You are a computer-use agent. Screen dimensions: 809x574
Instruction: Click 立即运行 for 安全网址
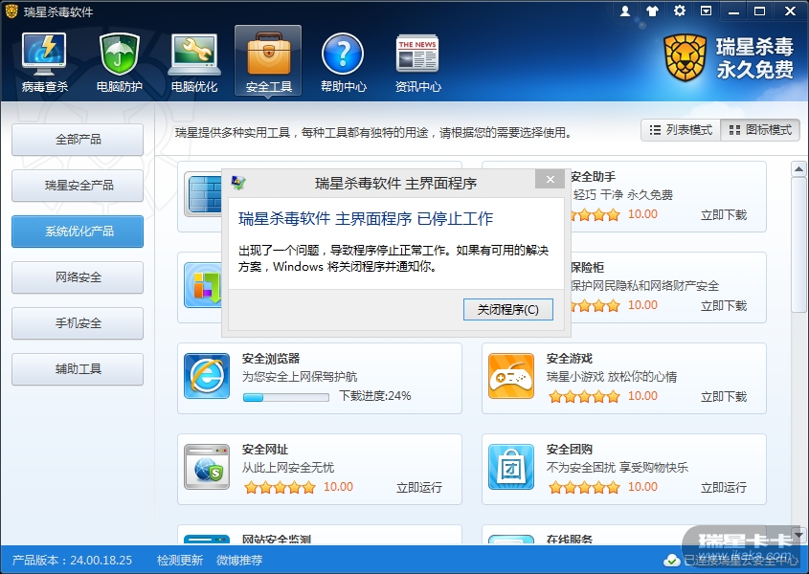click(x=419, y=487)
